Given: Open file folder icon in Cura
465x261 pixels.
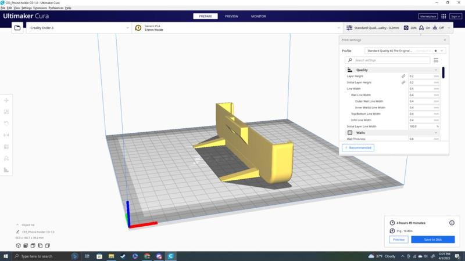Looking at the screenshot, I should [x=17, y=28].
